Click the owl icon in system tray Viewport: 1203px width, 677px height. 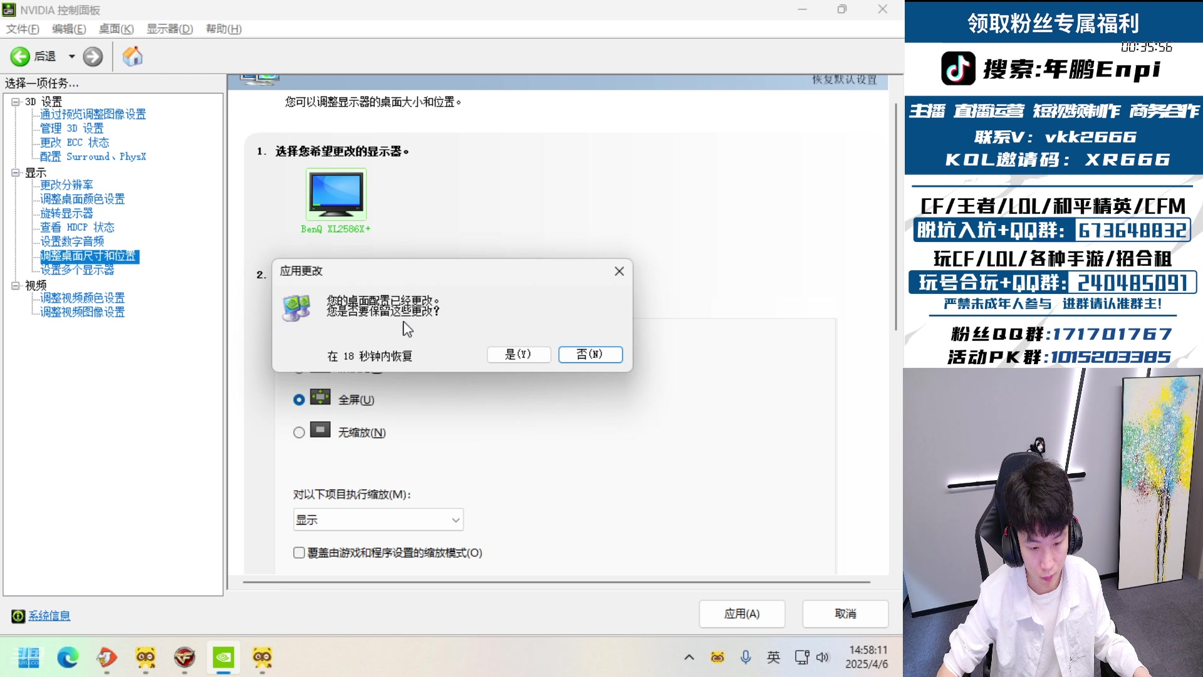tap(717, 658)
